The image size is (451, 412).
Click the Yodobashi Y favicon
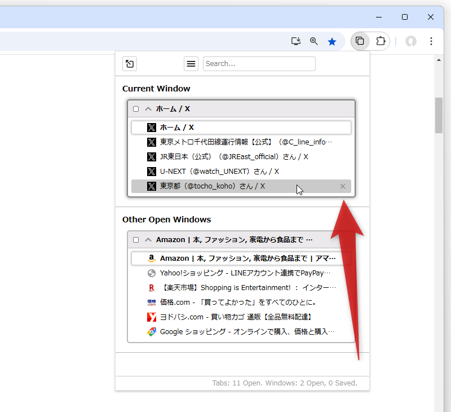tap(152, 317)
